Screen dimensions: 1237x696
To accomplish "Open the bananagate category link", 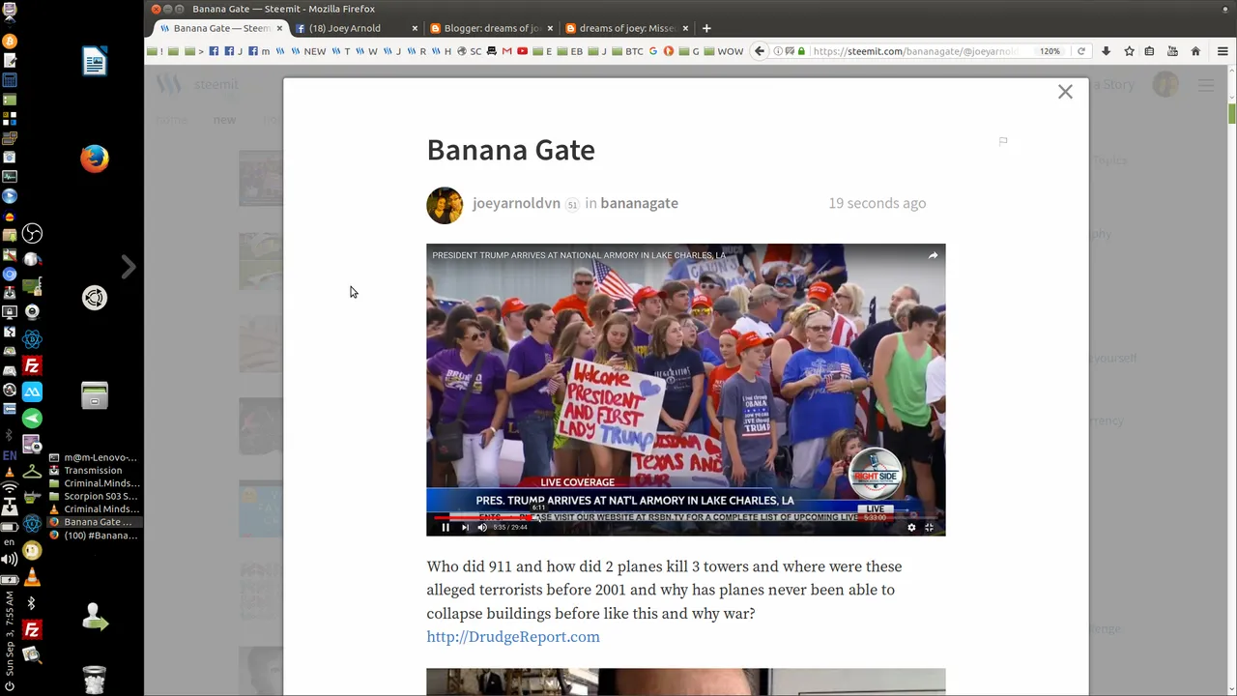I will (x=639, y=203).
